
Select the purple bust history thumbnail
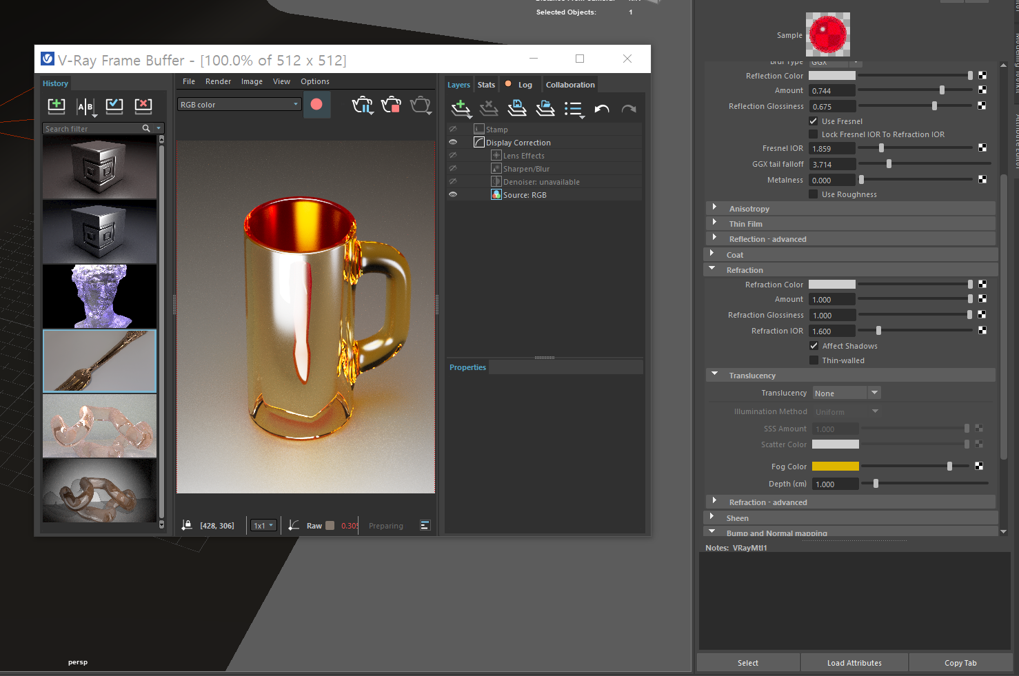(x=100, y=296)
